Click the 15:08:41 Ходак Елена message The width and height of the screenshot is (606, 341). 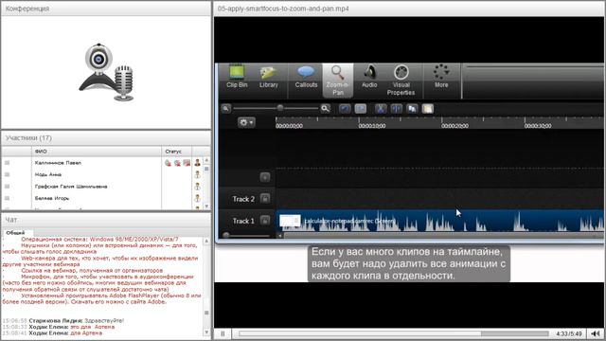(x=52, y=332)
